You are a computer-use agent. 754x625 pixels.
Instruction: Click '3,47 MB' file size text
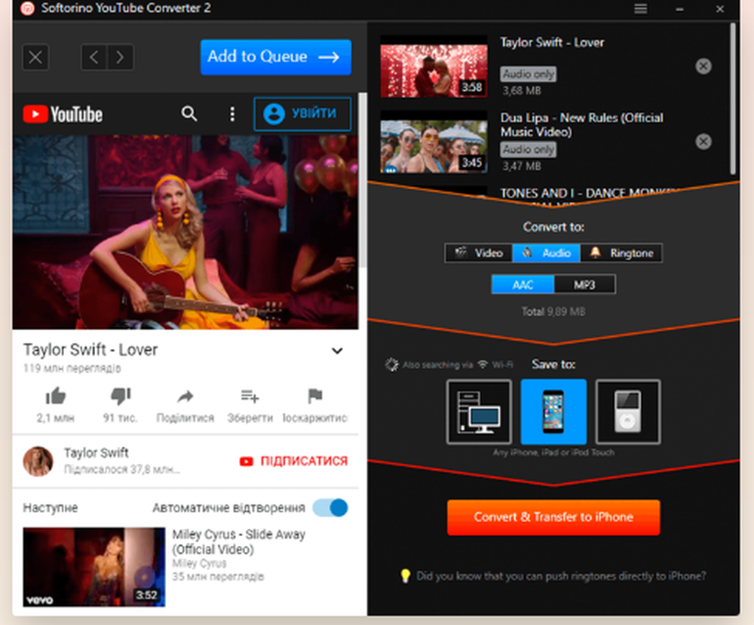(522, 167)
